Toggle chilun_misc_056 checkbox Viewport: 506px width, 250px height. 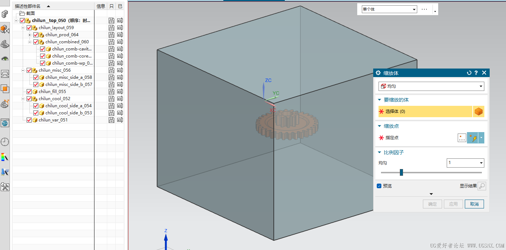click(x=29, y=70)
